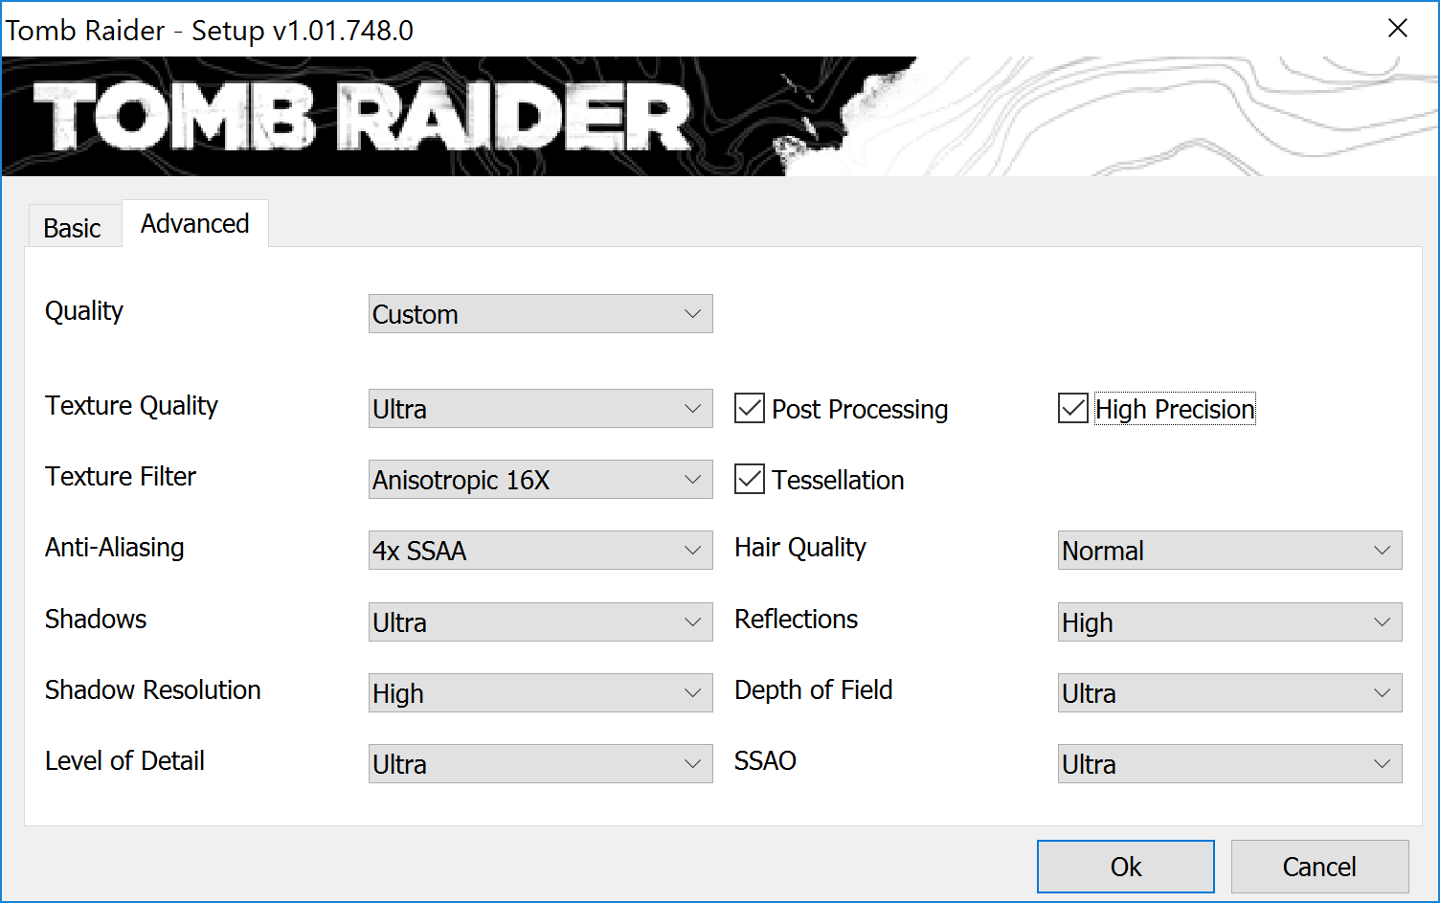Expand the Shadow Resolution dropdown

540,693
